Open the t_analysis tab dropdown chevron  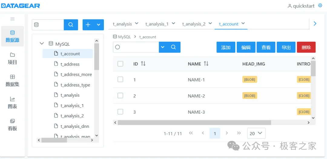(137, 23)
